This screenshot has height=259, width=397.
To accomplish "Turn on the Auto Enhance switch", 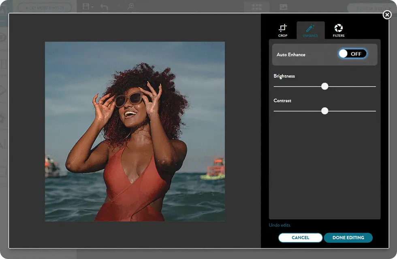I will 352,54.
